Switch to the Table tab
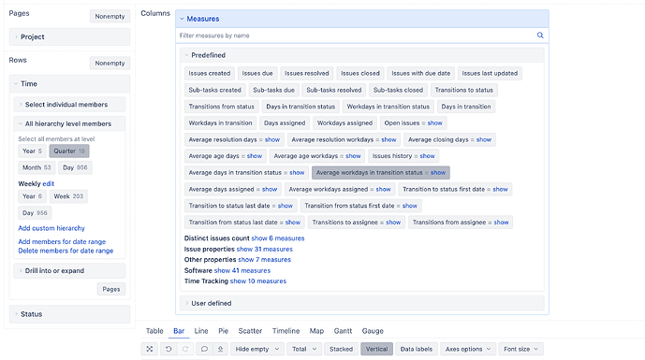The width and height of the screenshot is (645, 360). (x=154, y=331)
